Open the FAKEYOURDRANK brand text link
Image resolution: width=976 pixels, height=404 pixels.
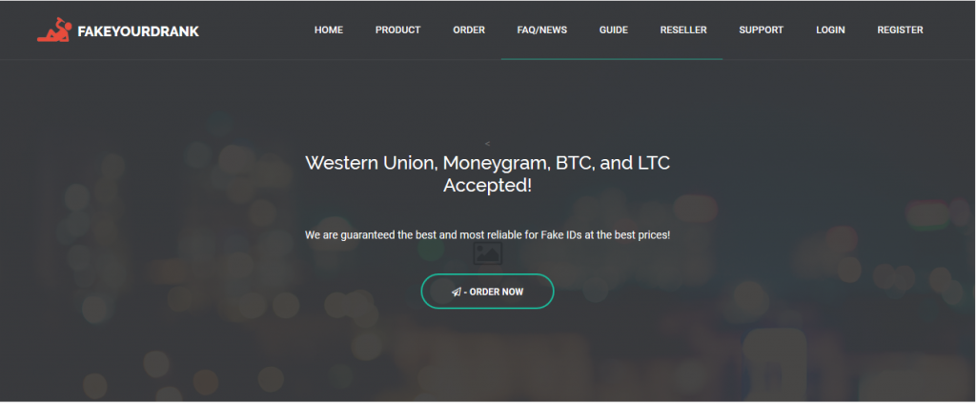pyautogui.click(x=138, y=31)
